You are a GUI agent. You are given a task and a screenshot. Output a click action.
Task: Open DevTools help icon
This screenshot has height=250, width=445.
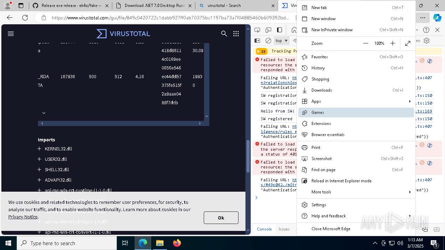[426, 30]
